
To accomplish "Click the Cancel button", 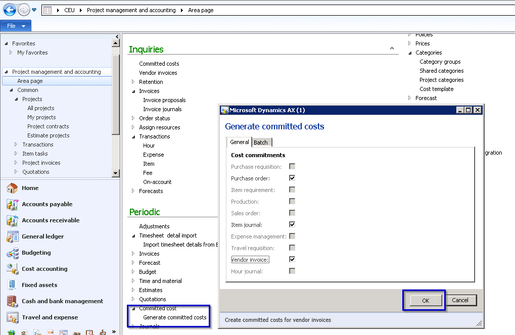I will click(x=460, y=300).
